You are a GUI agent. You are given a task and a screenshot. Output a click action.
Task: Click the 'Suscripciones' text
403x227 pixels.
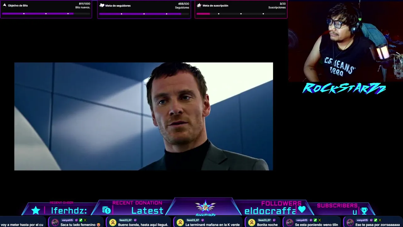click(x=277, y=8)
